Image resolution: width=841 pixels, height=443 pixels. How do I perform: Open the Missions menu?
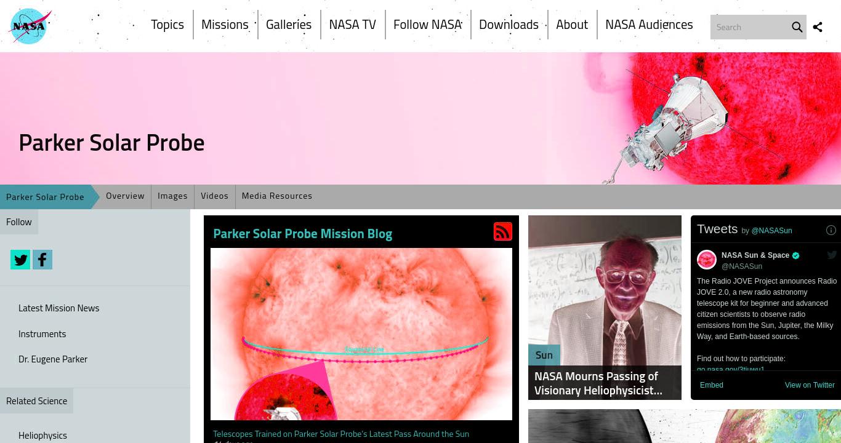[x=225, y=25]
